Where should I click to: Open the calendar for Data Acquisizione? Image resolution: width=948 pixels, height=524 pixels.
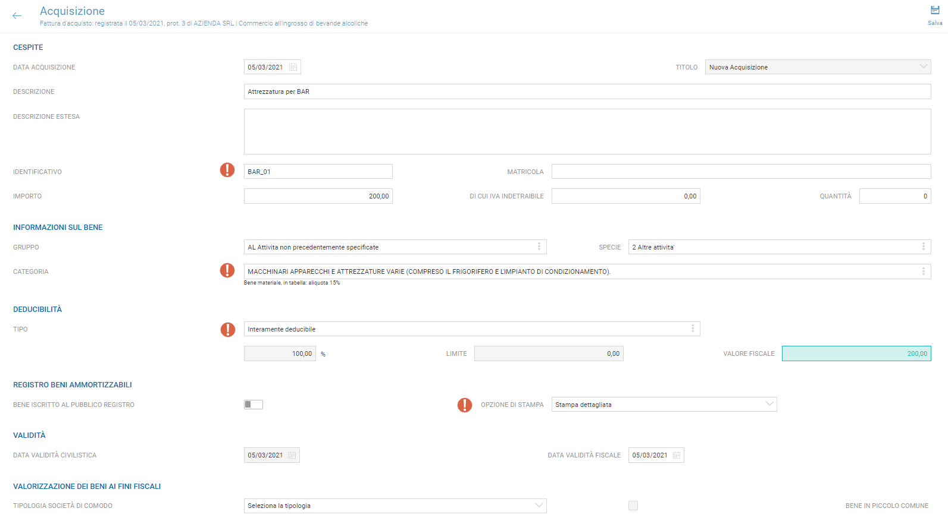[293, 67]
